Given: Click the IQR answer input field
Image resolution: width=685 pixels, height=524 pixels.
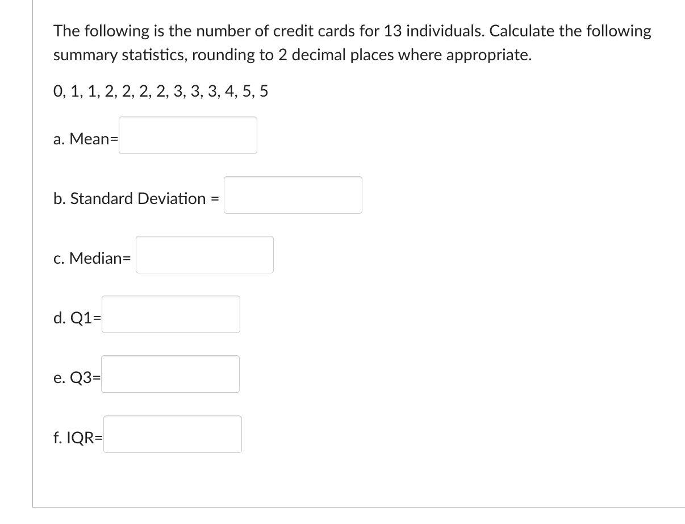Looking at the screenshot, I should coord(173,434).
